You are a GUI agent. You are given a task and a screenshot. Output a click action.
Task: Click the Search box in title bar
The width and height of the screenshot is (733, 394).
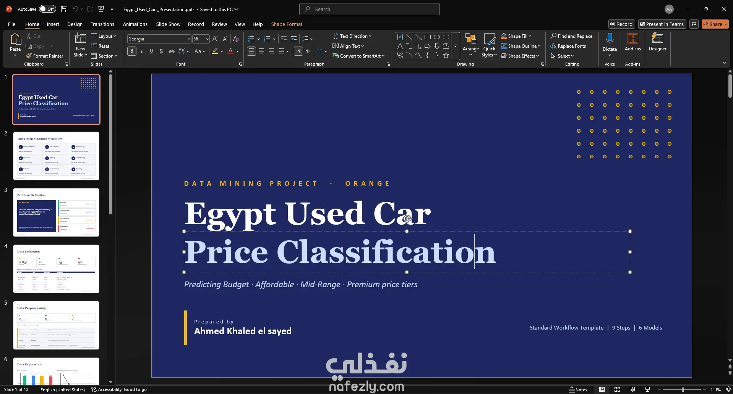(x=370, y=9)
